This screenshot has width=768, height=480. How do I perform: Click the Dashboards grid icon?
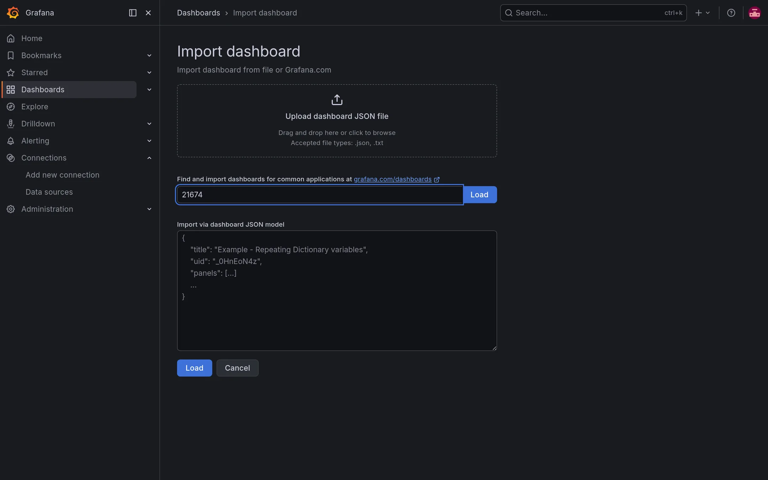pyautogui.click(x=11, y=90)
